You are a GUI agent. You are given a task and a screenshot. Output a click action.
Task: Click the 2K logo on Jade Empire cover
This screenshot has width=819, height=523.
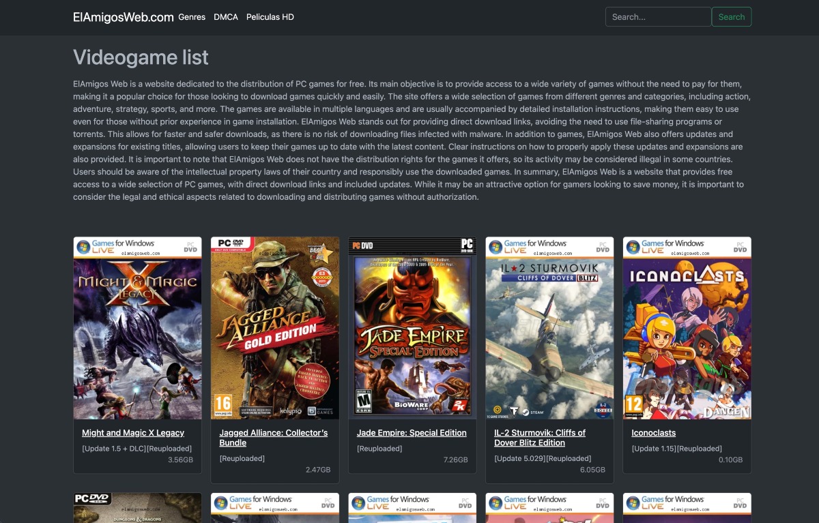(x=459, y=405)
